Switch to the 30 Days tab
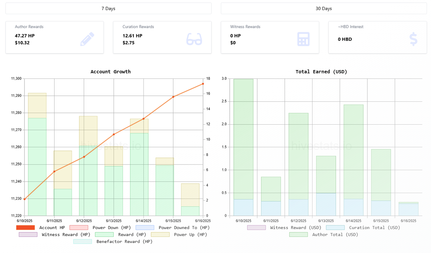 [324, 8]
